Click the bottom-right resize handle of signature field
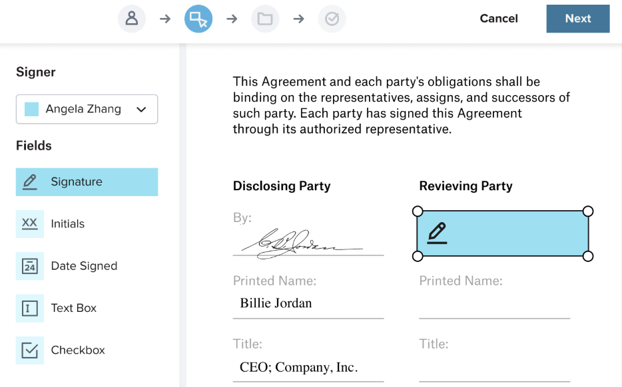Screen dimensions: 622x387 pos(588,256)
